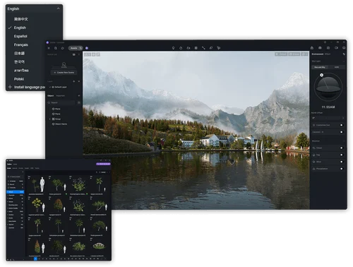Switch to the HDRI tab

pyautogui.click(x=337, y=67)
